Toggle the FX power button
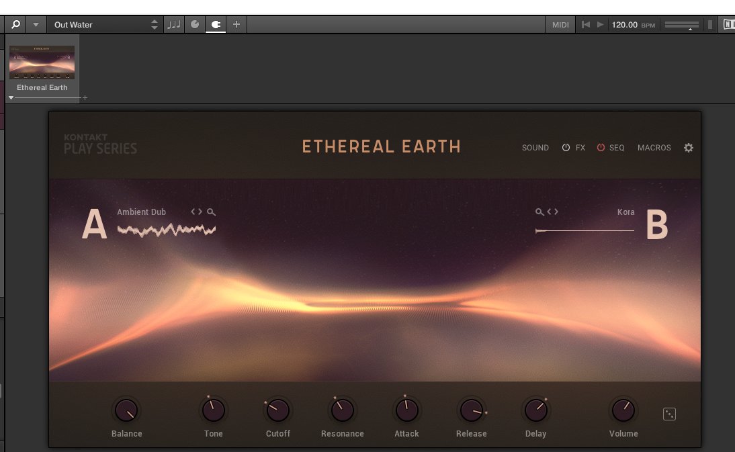The image size is (735, 452). (x=566, y=148)
